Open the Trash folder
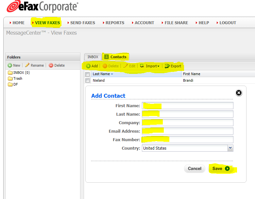The image size is (255, 199). [x=18, y=78]
